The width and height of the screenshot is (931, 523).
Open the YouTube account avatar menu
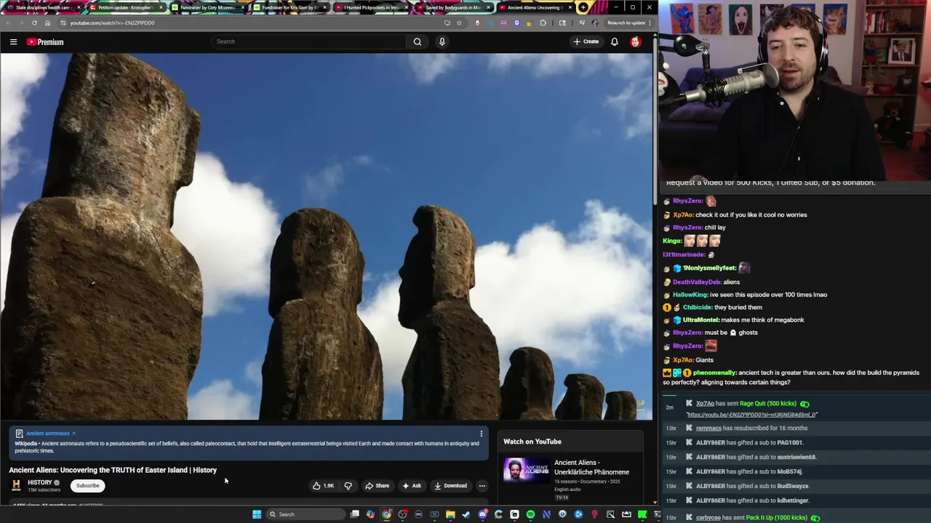(x=636, y=41)
